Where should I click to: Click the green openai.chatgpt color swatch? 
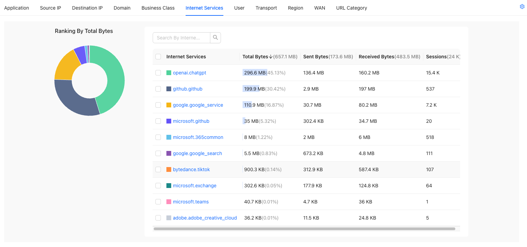click(x=169, y=73)
